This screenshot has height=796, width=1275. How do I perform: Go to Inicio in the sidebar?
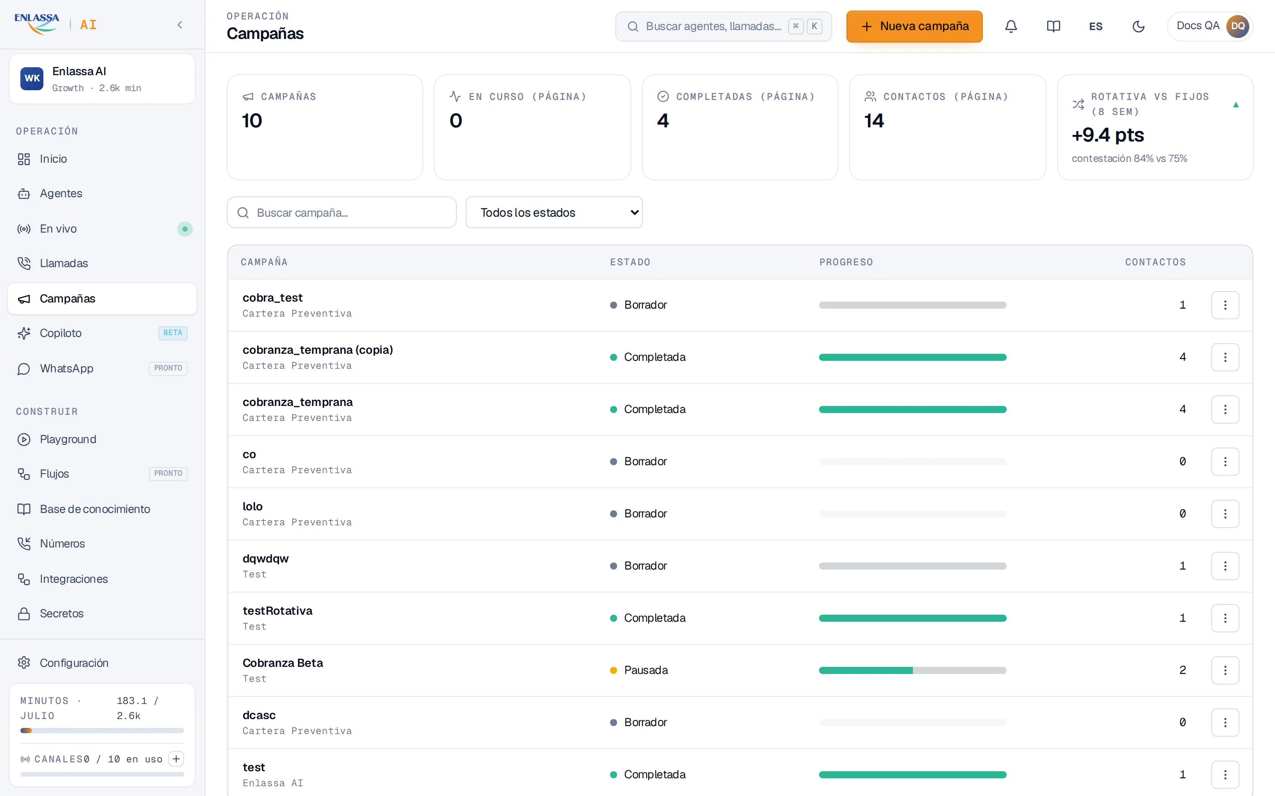tap(102, 159)
